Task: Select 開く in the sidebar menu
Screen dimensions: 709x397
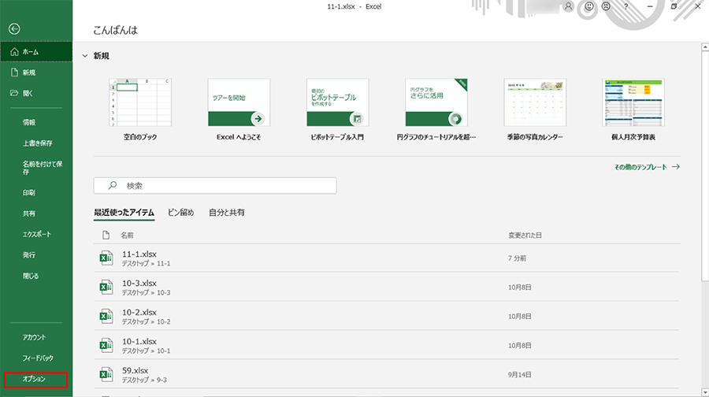Action: [36, 93]
